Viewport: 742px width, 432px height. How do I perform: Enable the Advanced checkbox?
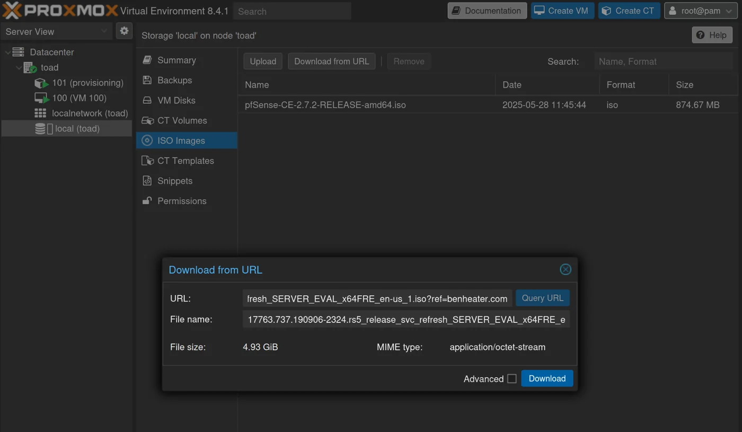(x=511, y=378)
